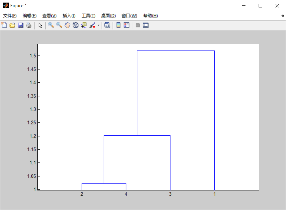Open the 查看(V) menu
Image resolution: width=286 pixels, height=210 pixels.
point(49,16)
